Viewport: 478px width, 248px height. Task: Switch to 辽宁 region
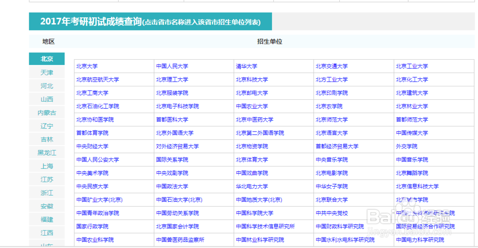(47, 126)
